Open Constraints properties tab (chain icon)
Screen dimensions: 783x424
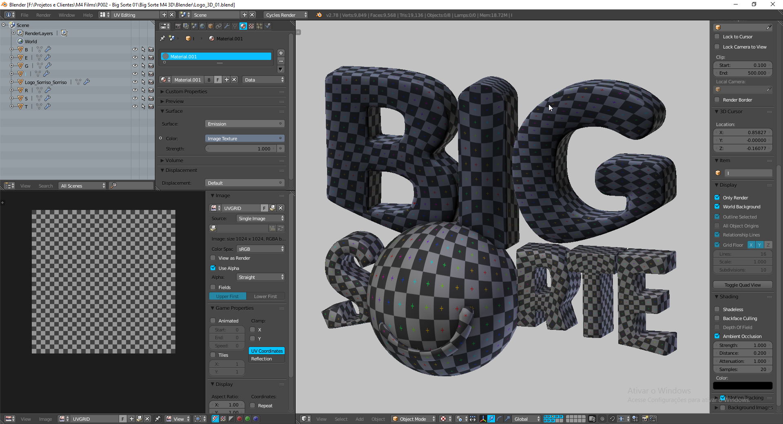pos(219,26)
